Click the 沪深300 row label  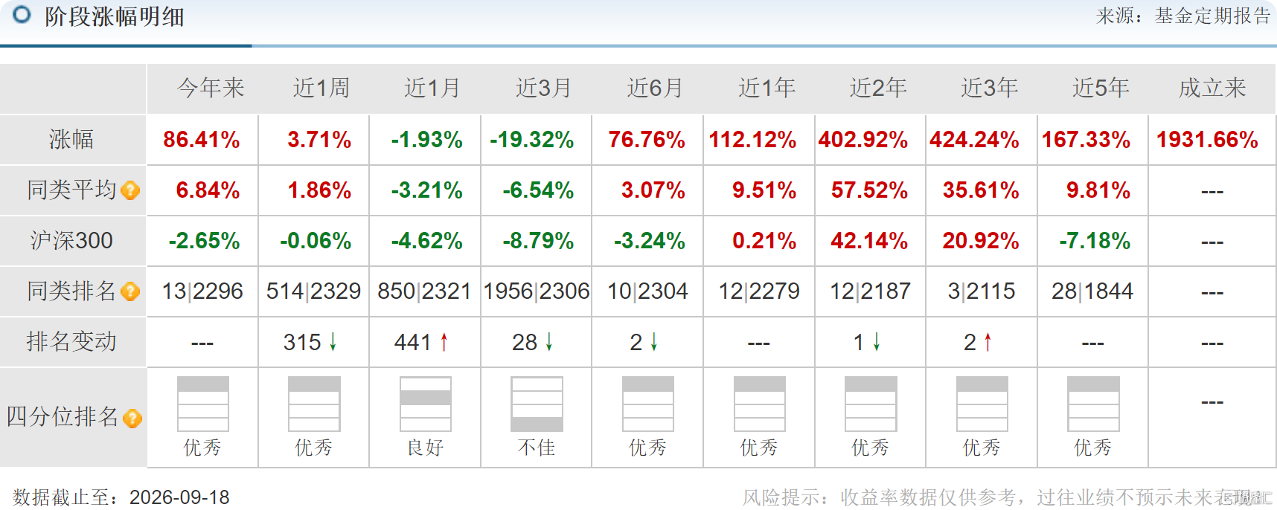[71, 241]
